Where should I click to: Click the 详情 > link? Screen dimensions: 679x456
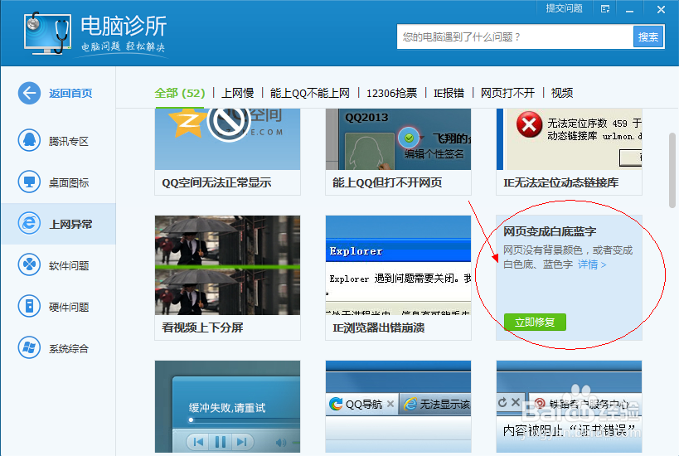(592, 264)
